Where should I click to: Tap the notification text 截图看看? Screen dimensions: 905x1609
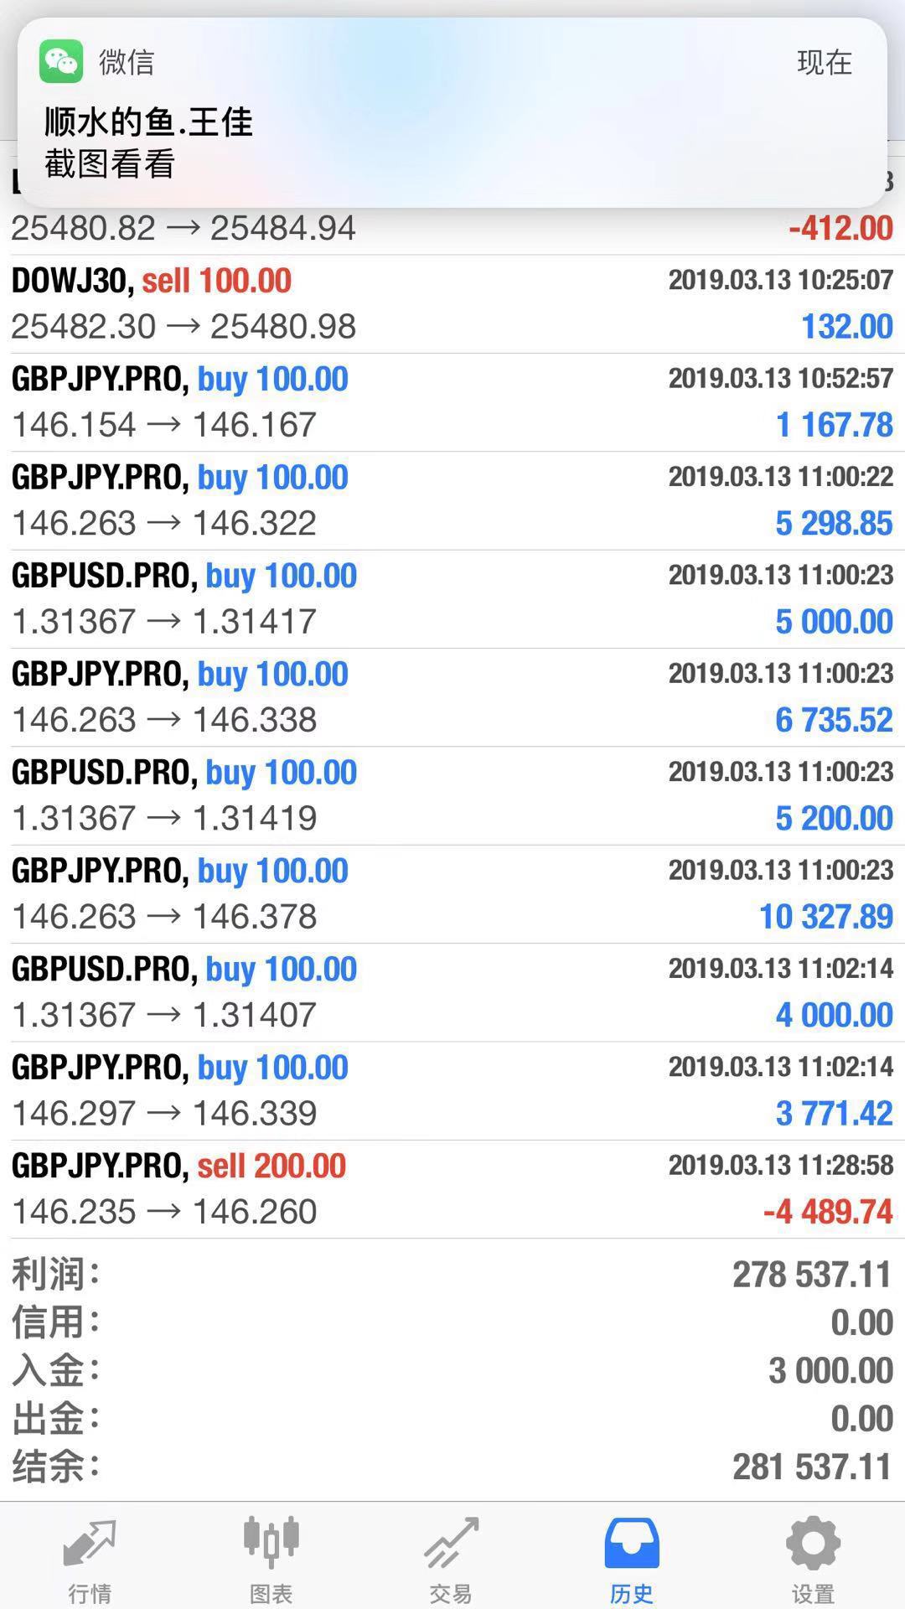coord(110,164)
